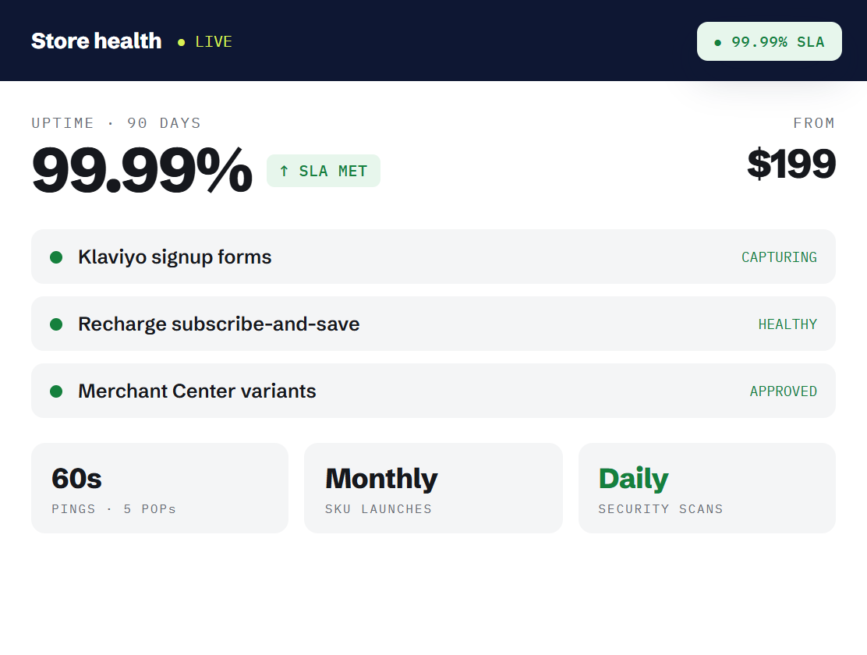Click the HEALTHY status label
Viewport: 867px width, 655px height.
coord(787,324)
